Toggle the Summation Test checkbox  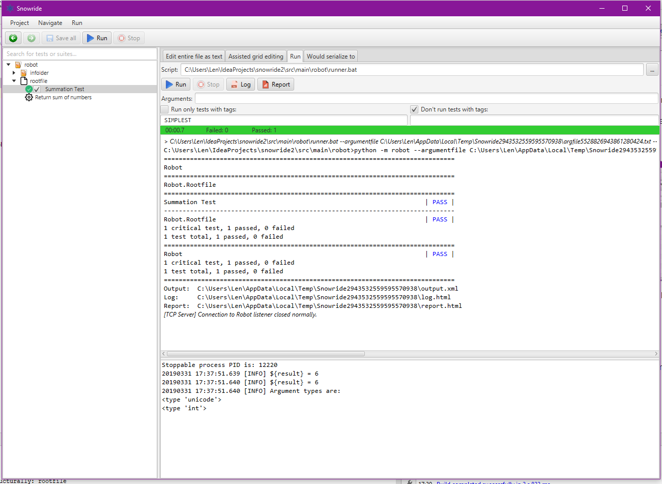click(37, 89)
